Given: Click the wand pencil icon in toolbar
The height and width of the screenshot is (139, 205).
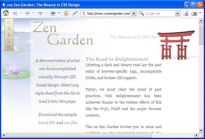Looking at the screenshot, I should tap(75, 13).
